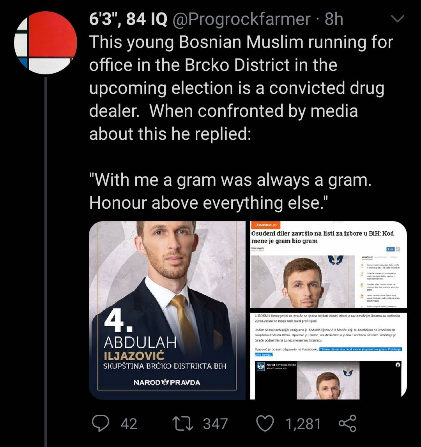Tap the share icon beside likes
Screen dimensions: 421x447
[x=347, y=423]
